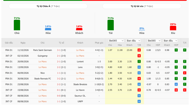Open the Stade Brestois team link
189x106 pixels.
coord(80,84)
